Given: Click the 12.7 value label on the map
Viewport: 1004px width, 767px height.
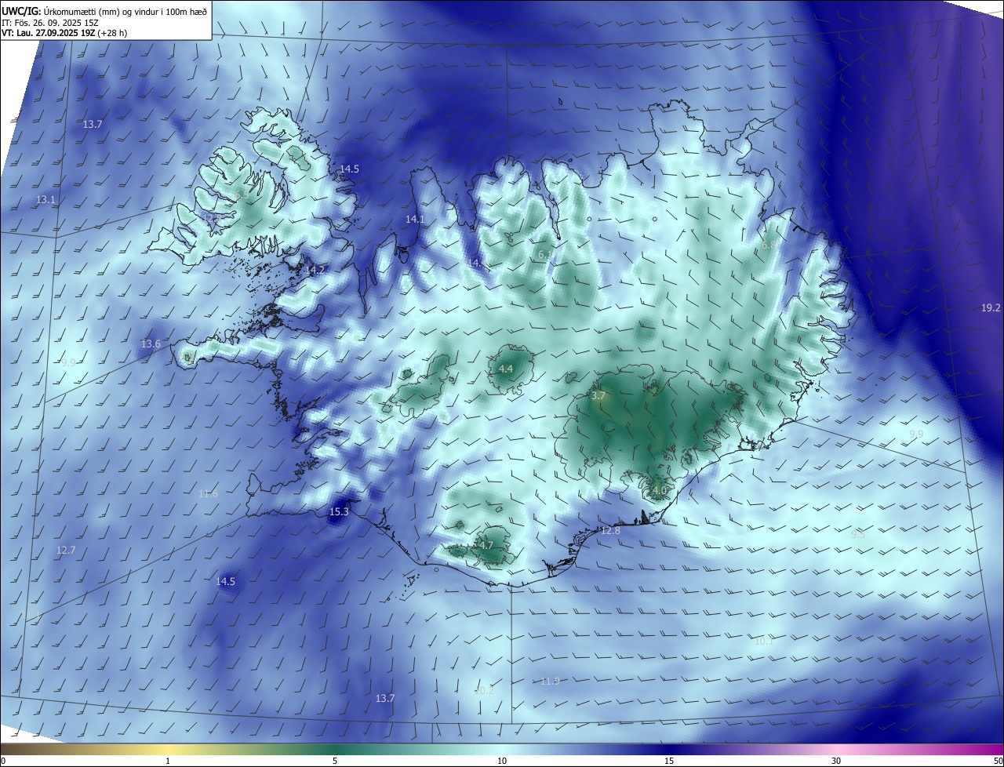Looking at the screenshot, I should coord(66,551).
